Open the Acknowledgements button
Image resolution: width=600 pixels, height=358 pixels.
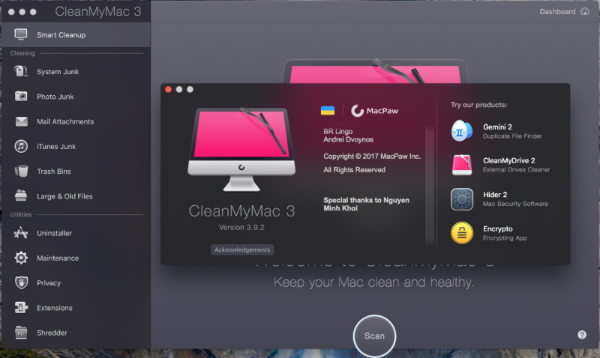click(x=242, y=249)
